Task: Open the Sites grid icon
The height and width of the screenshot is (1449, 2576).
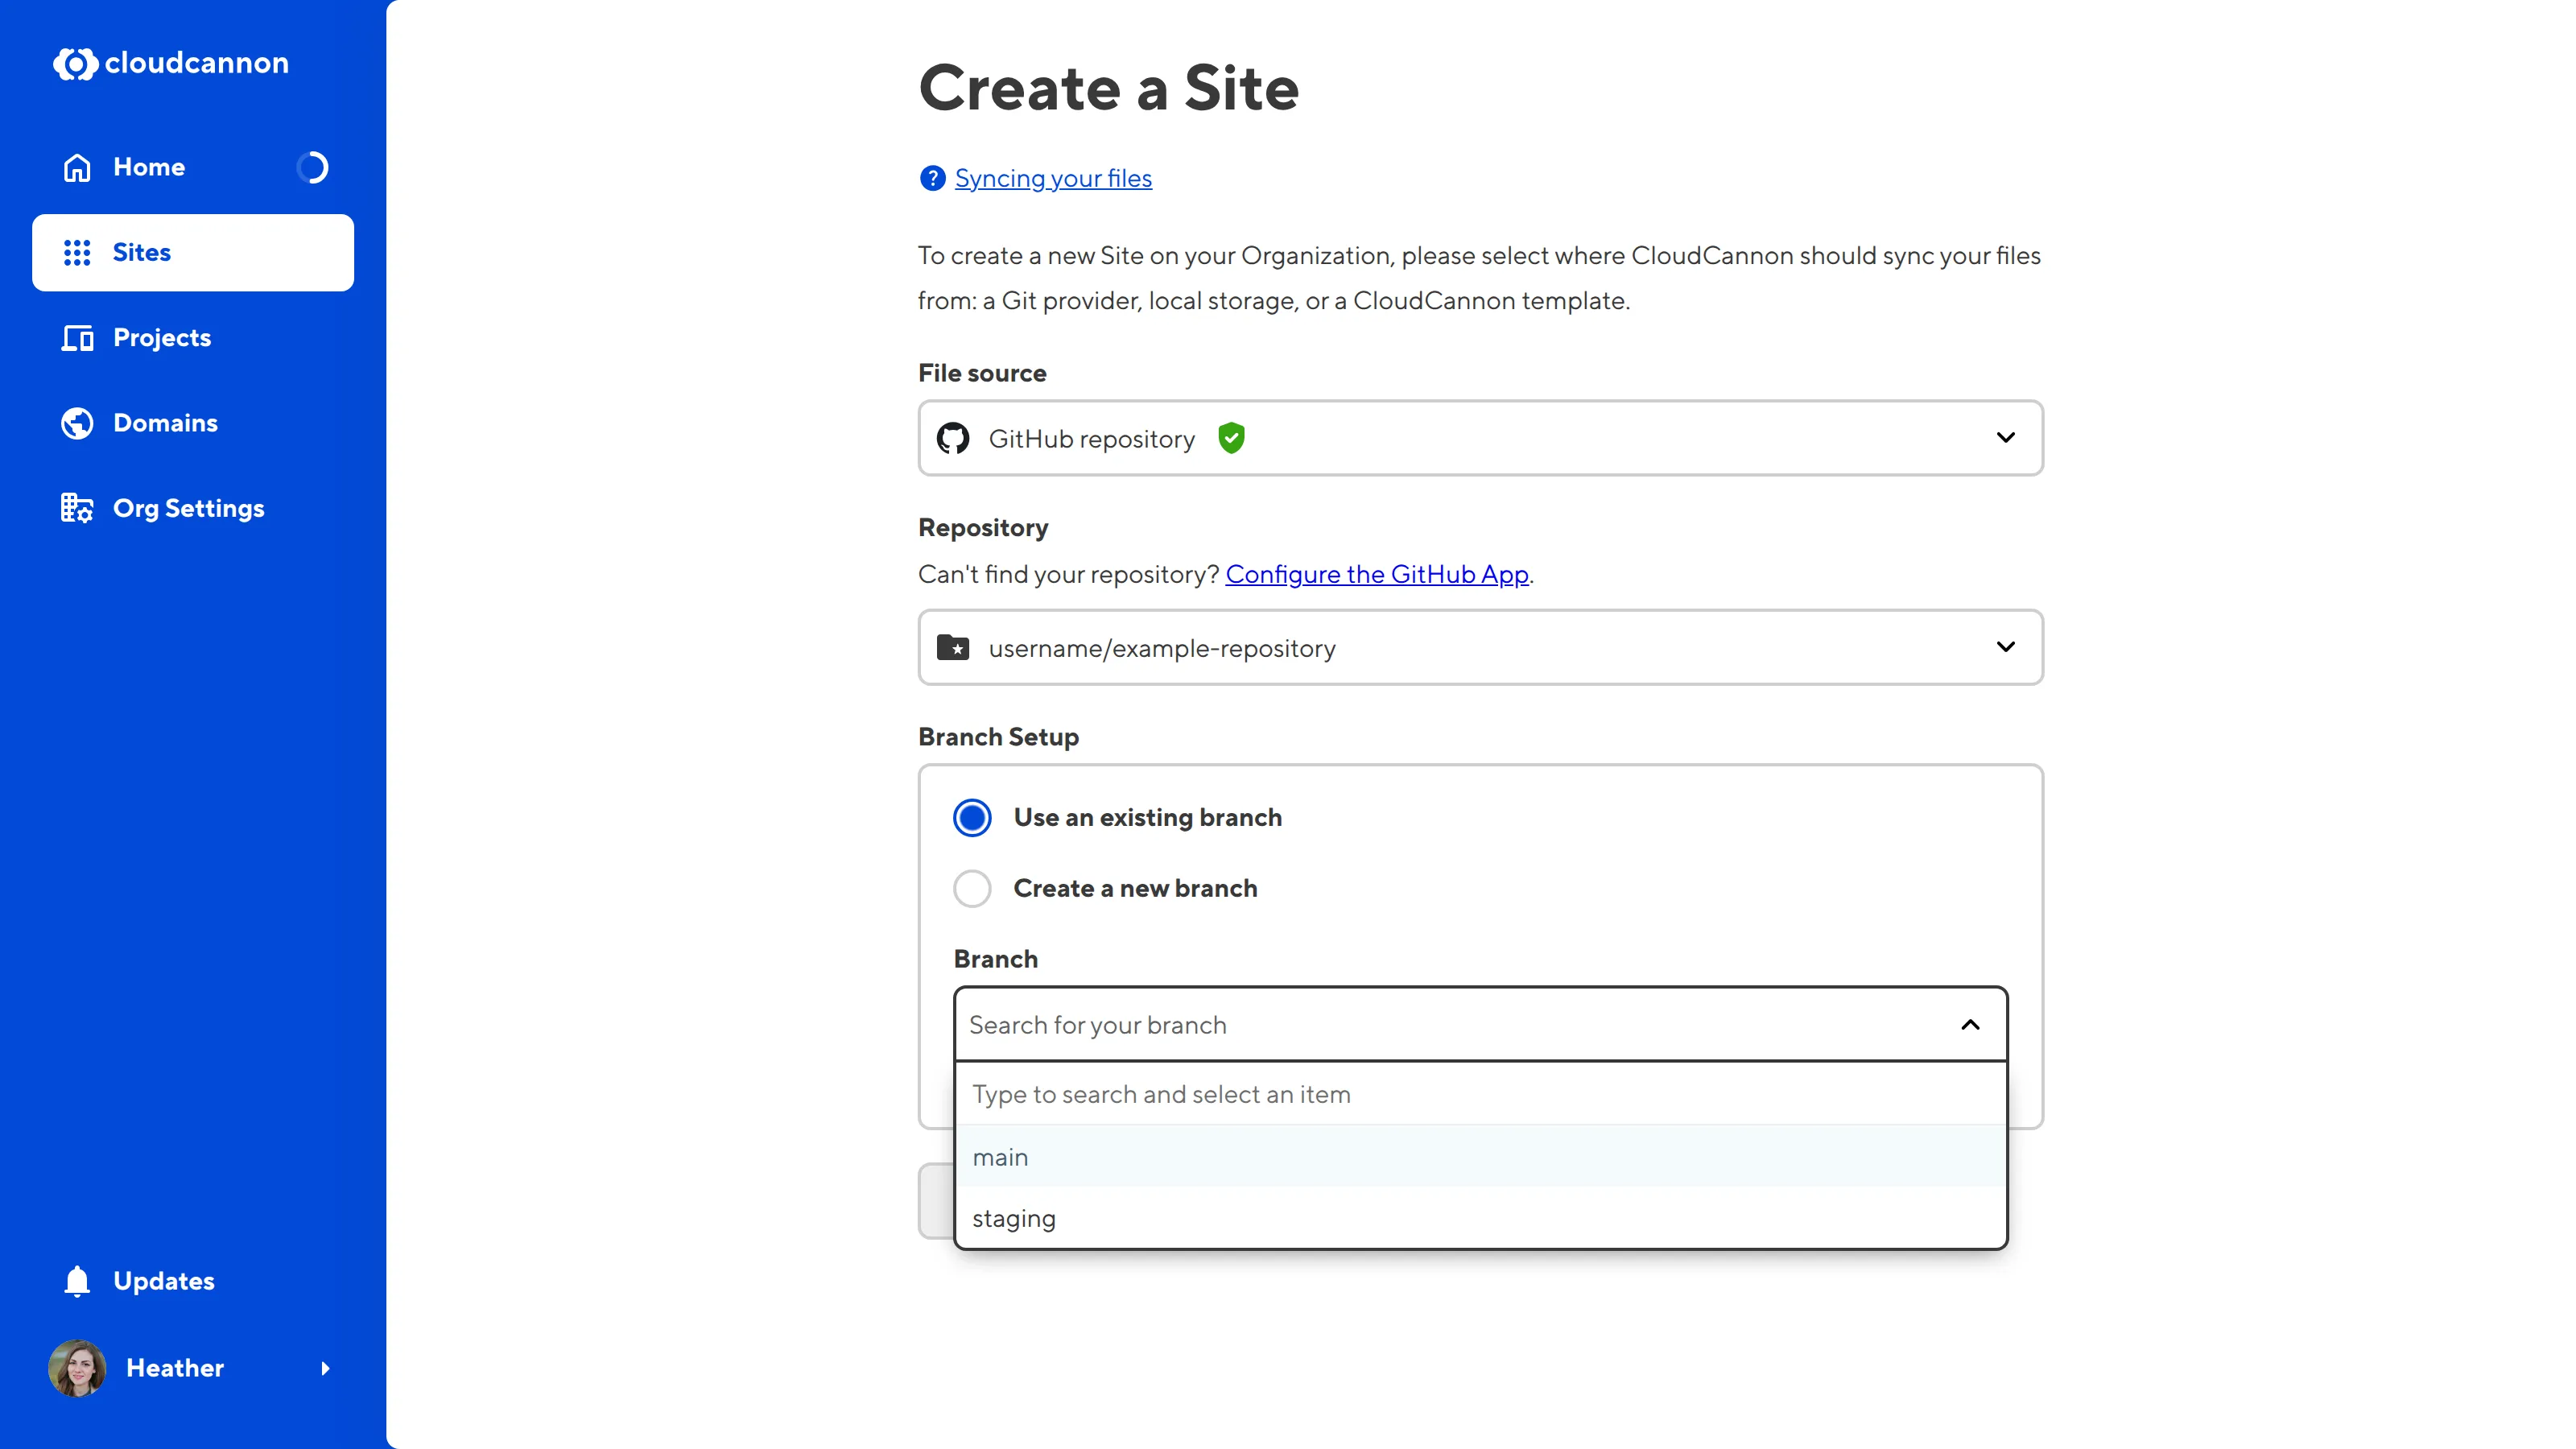Action: [76, 252]
